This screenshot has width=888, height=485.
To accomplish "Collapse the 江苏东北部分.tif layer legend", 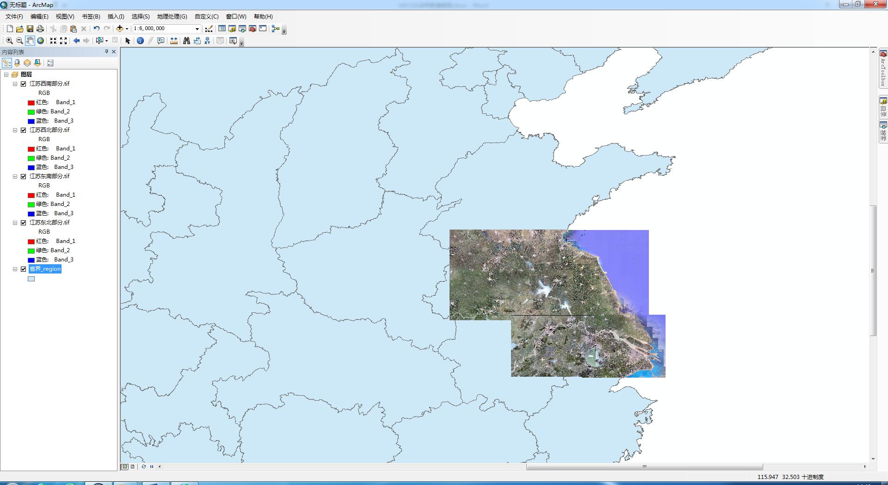I will coord(15,223).
